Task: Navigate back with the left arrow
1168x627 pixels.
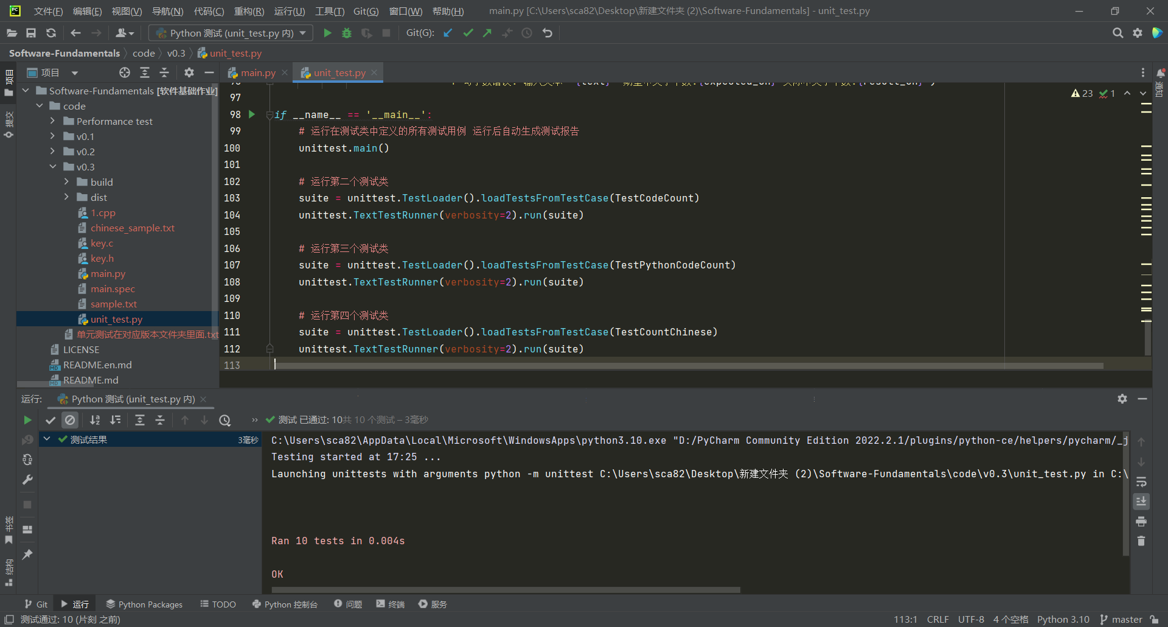Action: pos(76,33)
